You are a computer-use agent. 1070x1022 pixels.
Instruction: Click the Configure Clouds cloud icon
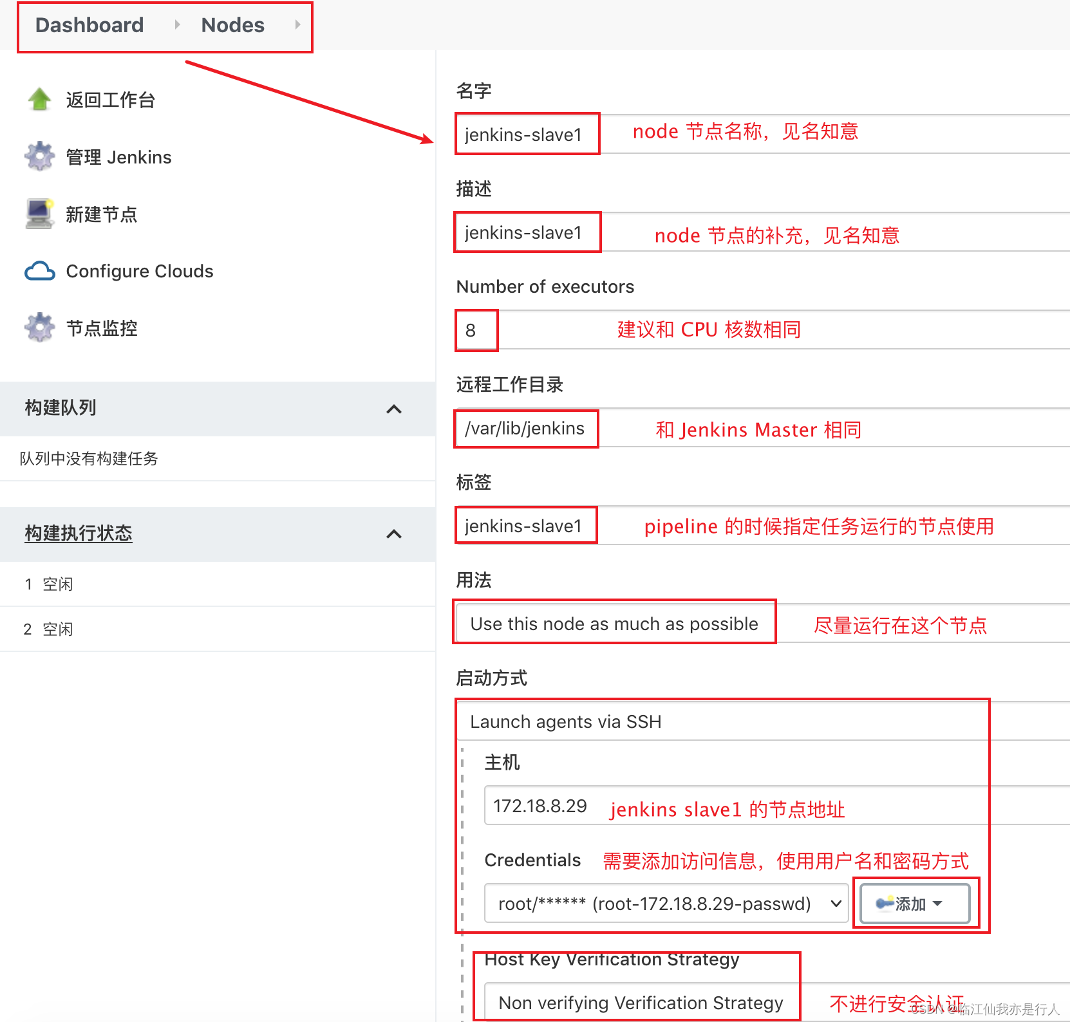click(40, 271)
